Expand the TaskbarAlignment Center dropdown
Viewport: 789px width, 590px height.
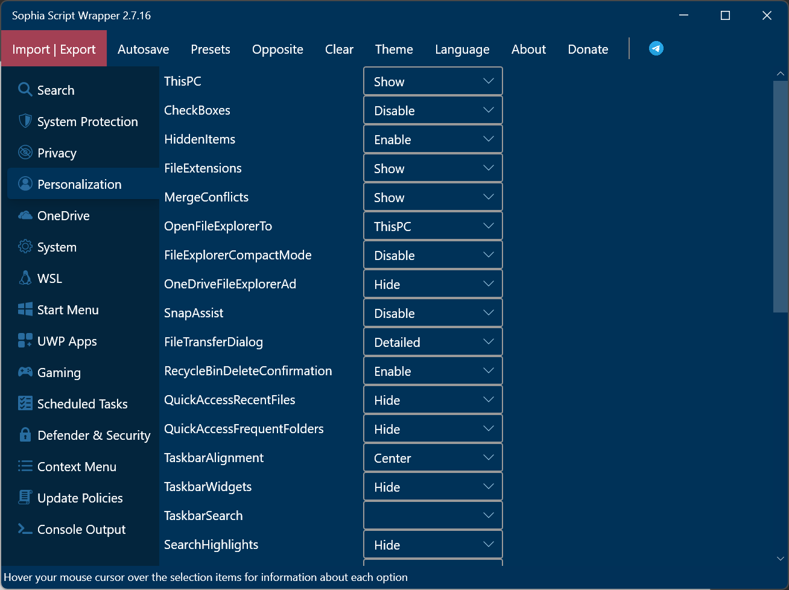433,458
